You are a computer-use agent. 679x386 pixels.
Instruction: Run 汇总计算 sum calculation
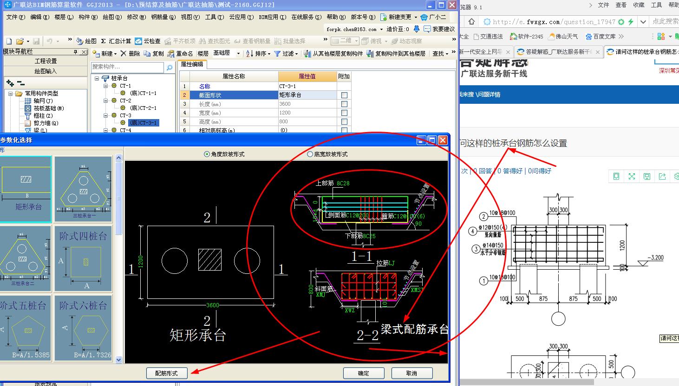pyautogui.click(x=116, y=41)
